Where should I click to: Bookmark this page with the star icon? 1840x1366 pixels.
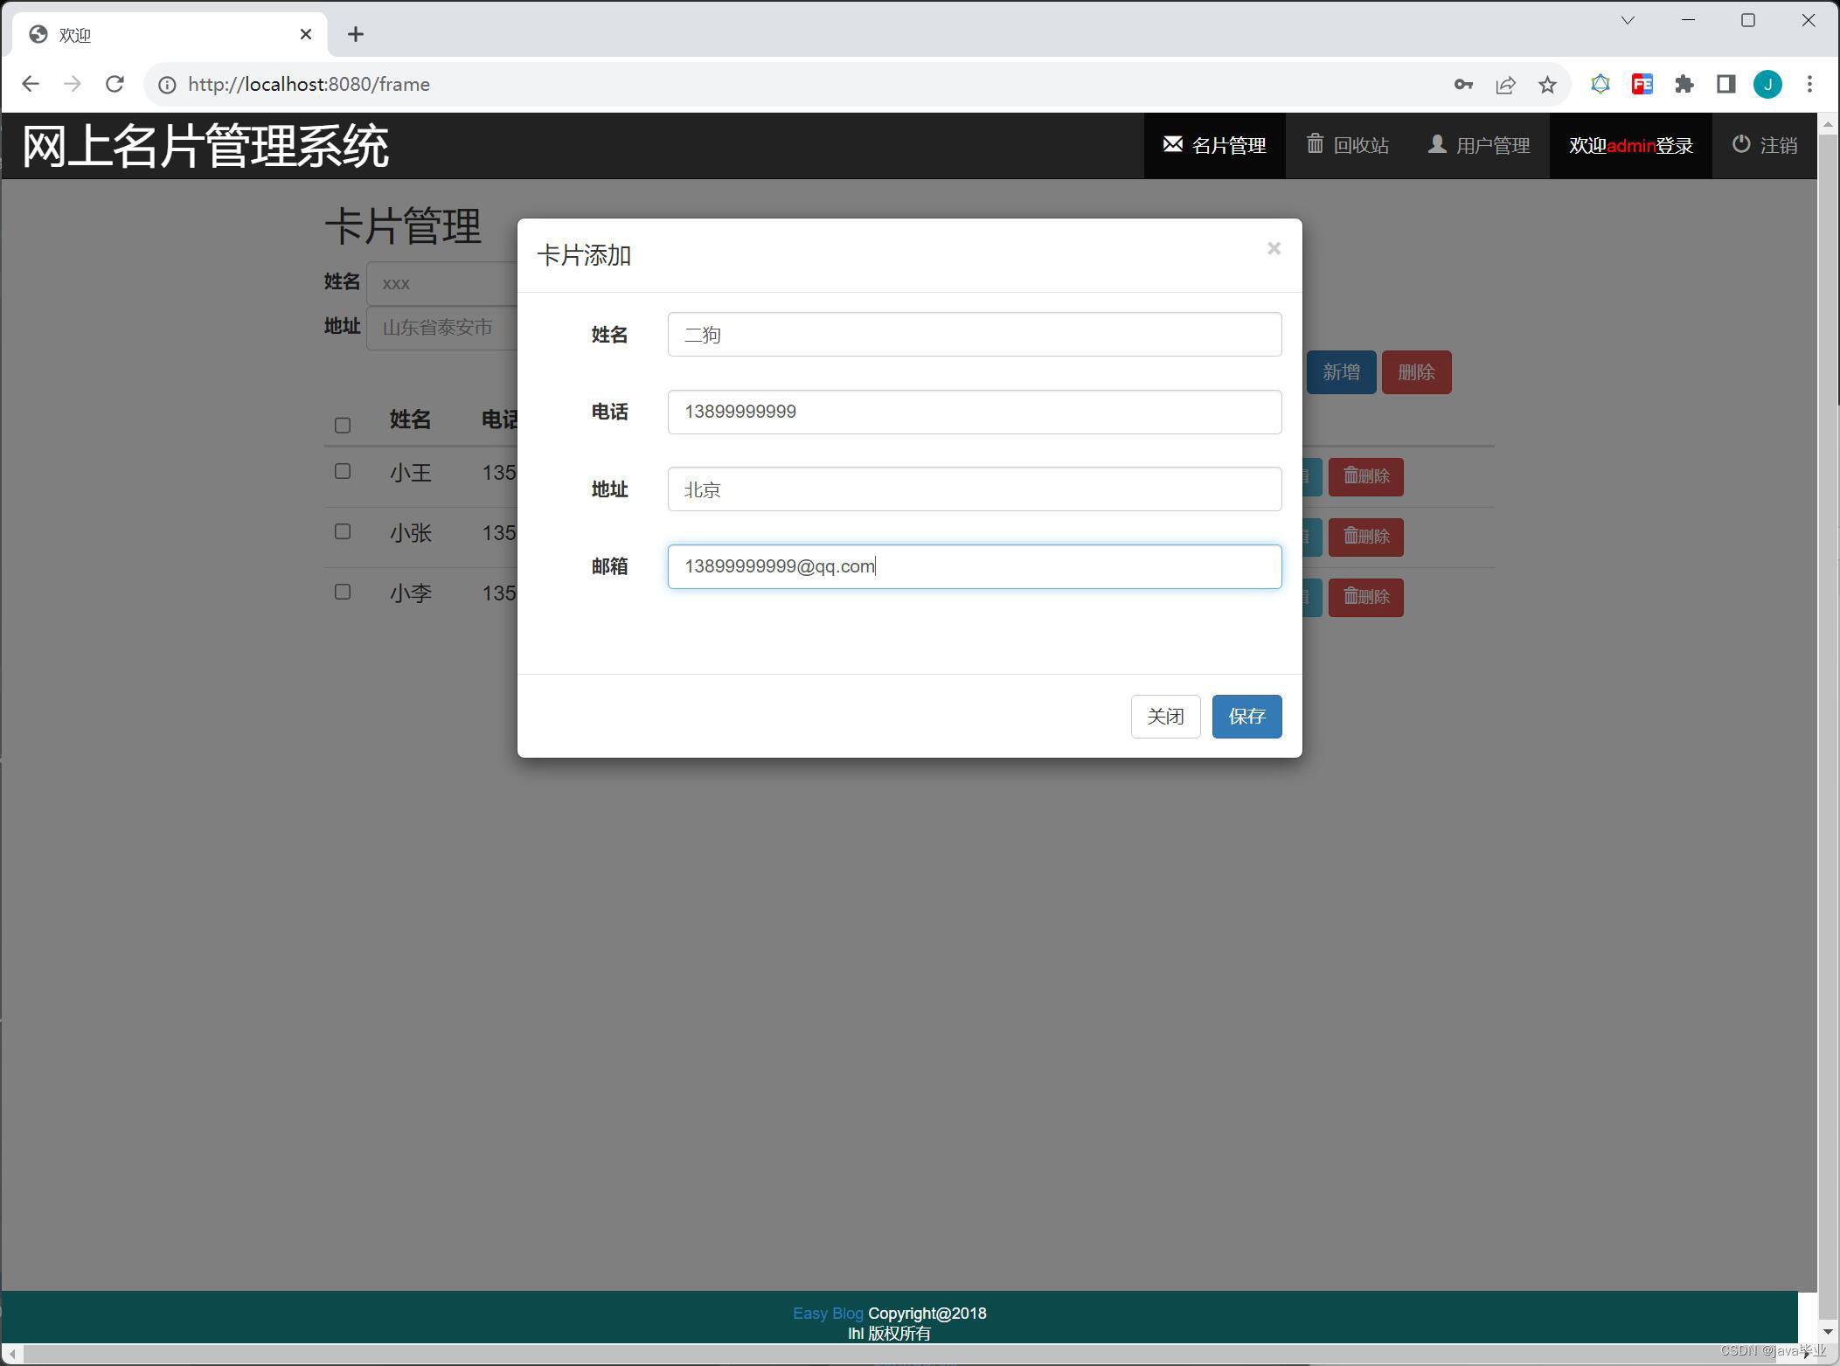(x=1547, y=85)
